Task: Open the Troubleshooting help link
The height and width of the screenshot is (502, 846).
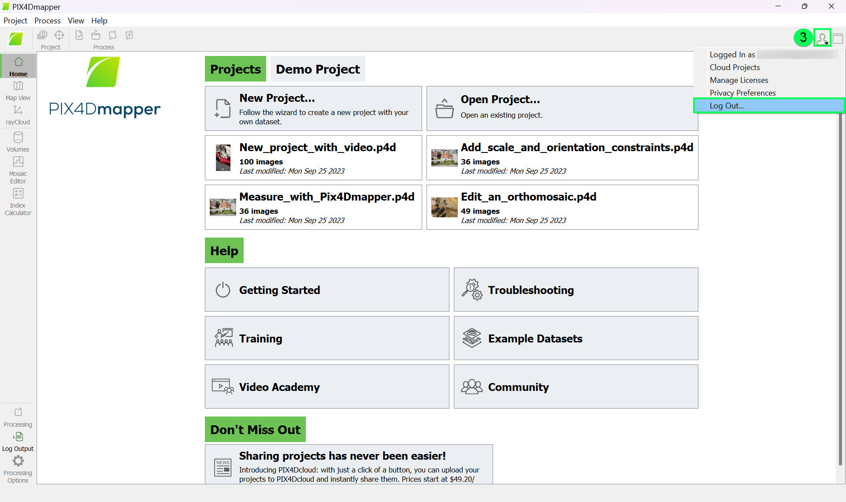Action: tap(575, 290)
